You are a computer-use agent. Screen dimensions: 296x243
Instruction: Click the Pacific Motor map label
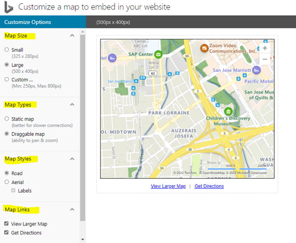(259, 81)
